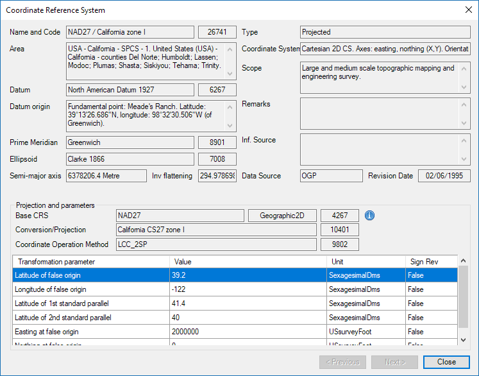This screenshot has height=376, width=479.
Task: Click the NAD27 / California zone I name field
Action: (130, 32)
